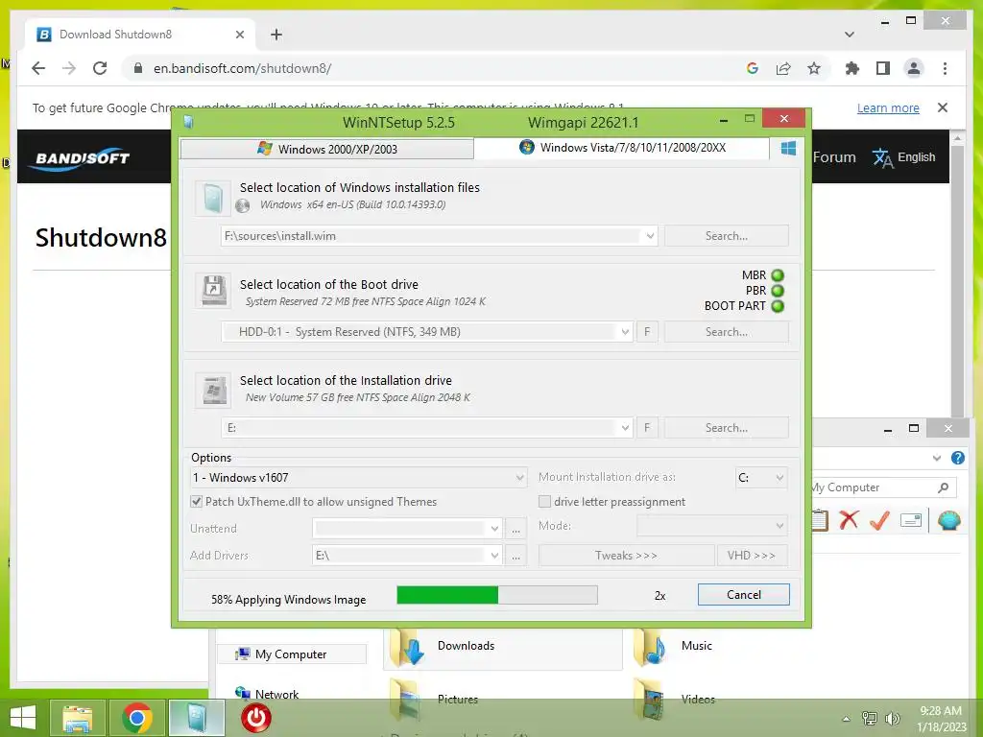Click the Applying Windows Image progress bar
The height and width of the screenshot is (737, 983).
point(497,595)
